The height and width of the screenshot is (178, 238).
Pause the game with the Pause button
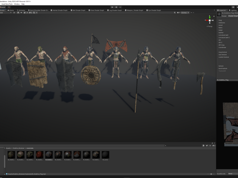pos(116,7)
